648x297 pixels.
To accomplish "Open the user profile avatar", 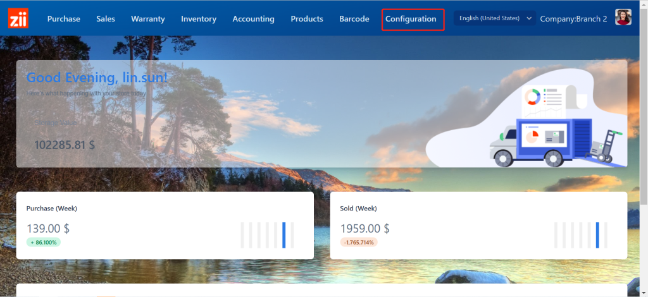I will point(623,18).
